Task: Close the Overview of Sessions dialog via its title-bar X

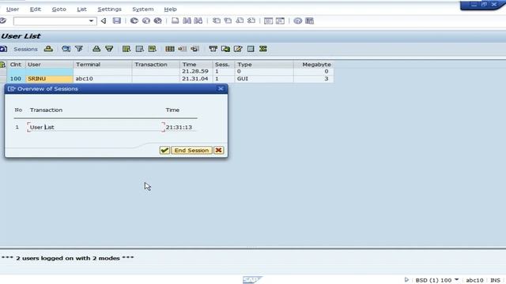Action: point(221,88)
